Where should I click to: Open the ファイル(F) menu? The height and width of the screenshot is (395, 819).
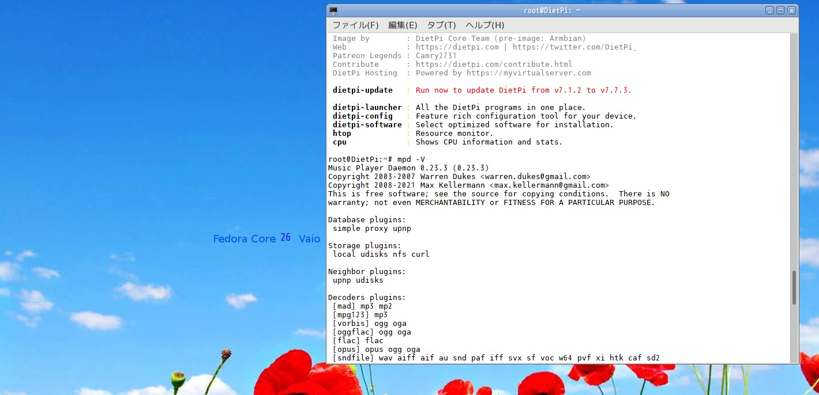point(355,25)
